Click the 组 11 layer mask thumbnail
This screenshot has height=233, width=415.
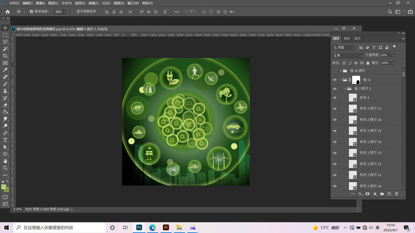356,80
